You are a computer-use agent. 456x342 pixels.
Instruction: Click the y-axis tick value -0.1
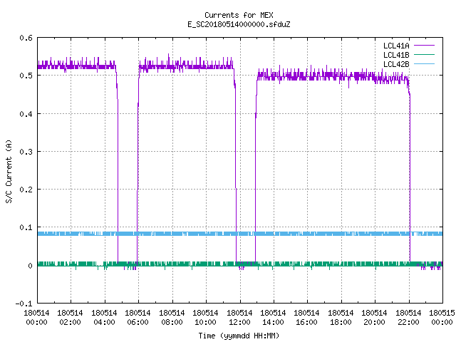[24, 304]
